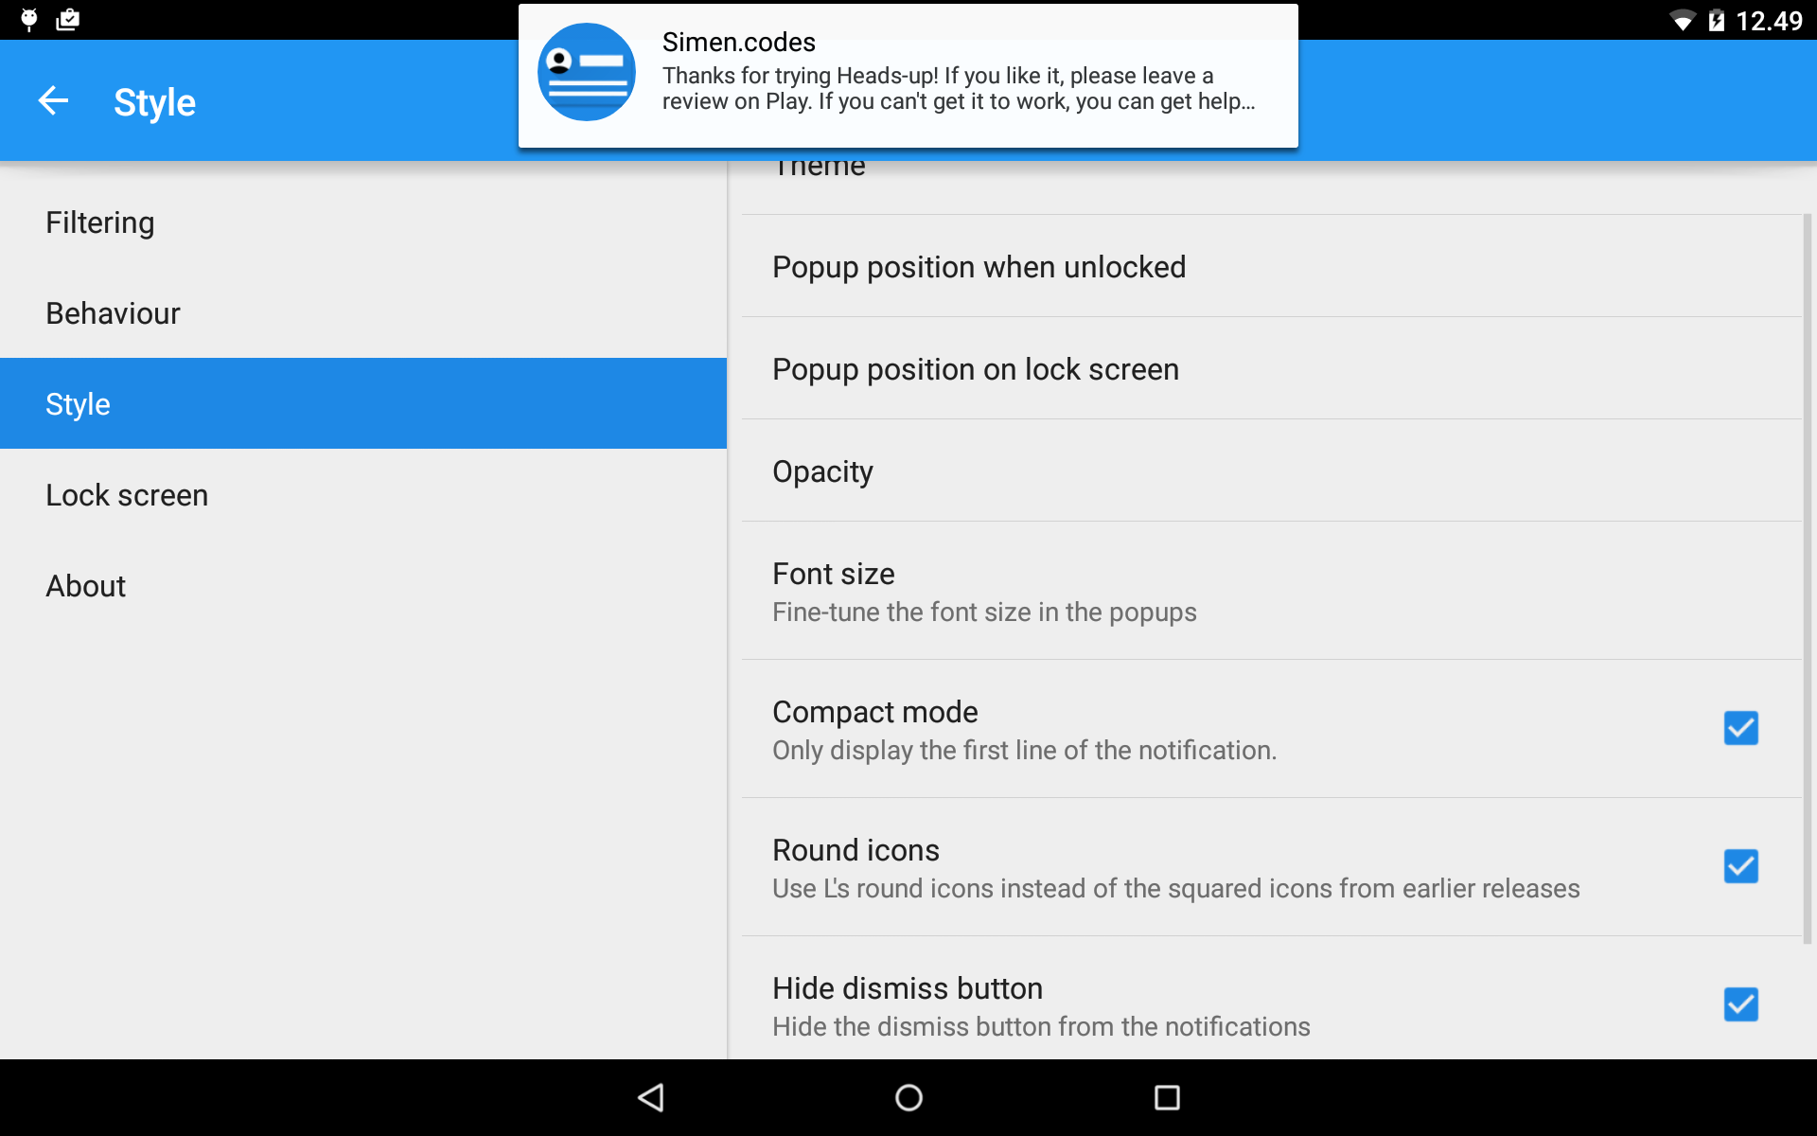Tap the battery charging status icon
1817x1136 pixels.
1716,21
